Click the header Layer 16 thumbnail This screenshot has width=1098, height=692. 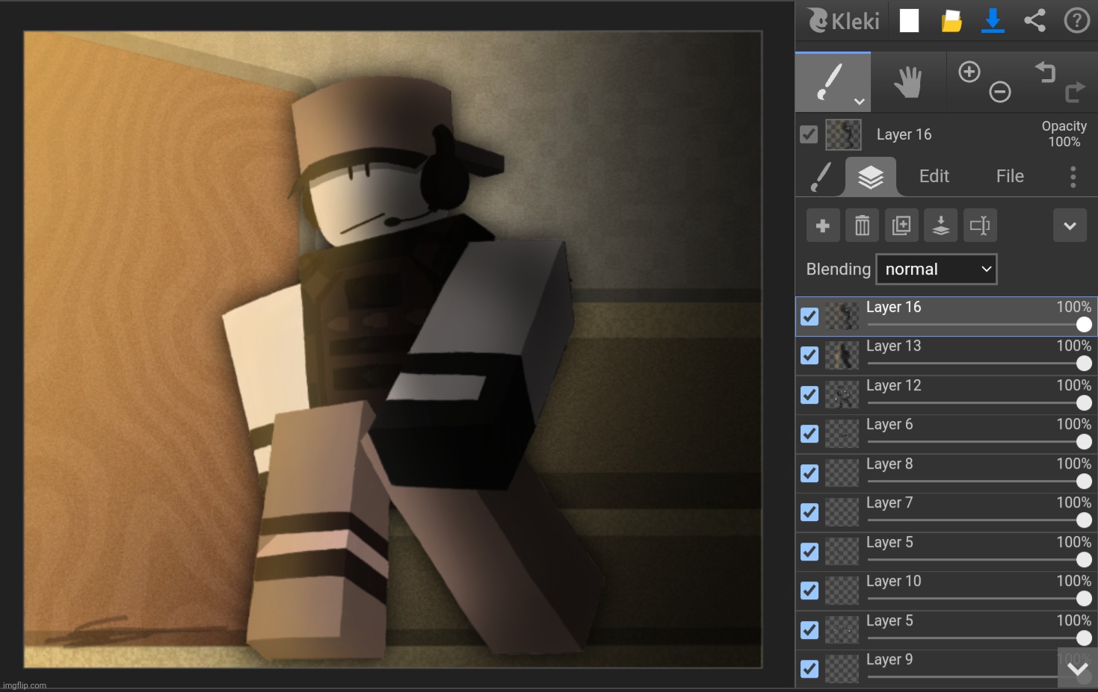(x=843, y=135)
